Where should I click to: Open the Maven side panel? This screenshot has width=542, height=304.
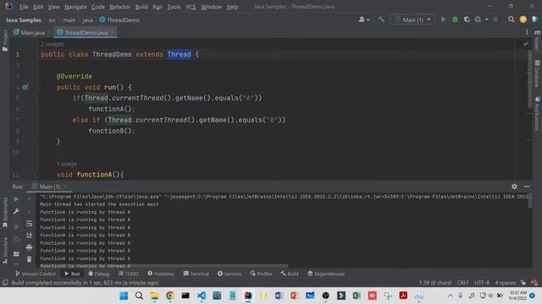537,41
